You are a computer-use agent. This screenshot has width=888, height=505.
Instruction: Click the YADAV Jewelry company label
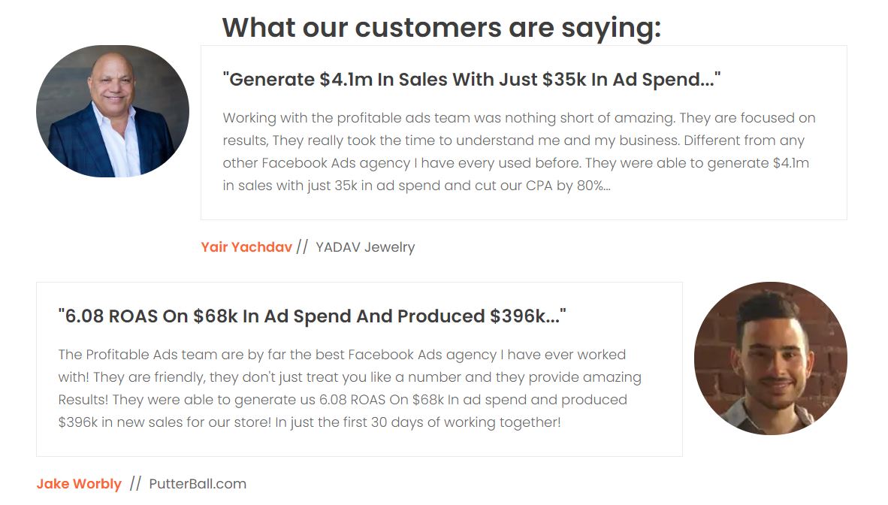(x=365, y=247)
